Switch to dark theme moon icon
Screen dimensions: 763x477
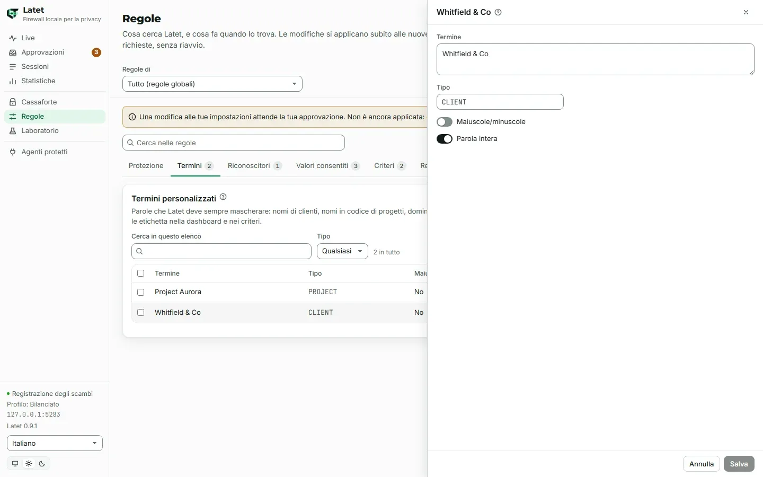(42, 464)
